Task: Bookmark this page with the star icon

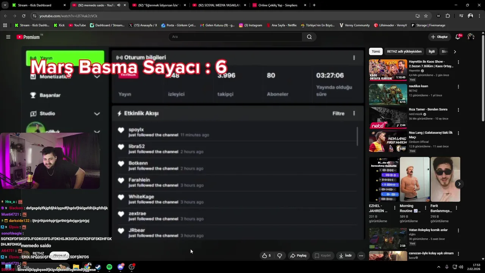Action: pos(426,16)
